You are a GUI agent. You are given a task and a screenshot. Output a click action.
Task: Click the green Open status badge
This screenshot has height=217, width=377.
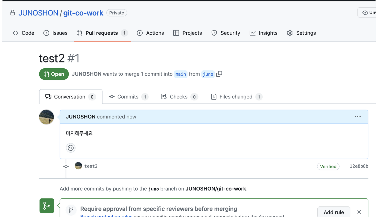click(x=54, y=74)
